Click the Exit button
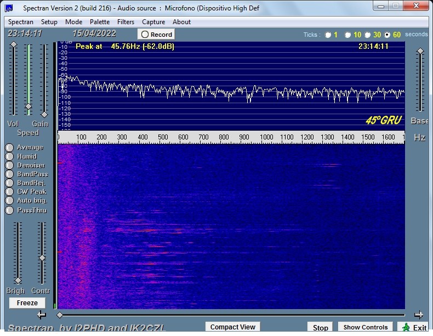Viewport: 433px width, 336px height. tap(413, 327)
